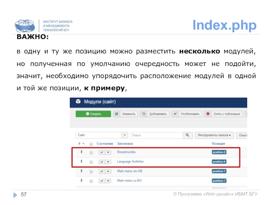Viewport: 273px width, 205px height.
Task: Toggle published status check of Main menu ru-RU
Action: tap(102, 181)
